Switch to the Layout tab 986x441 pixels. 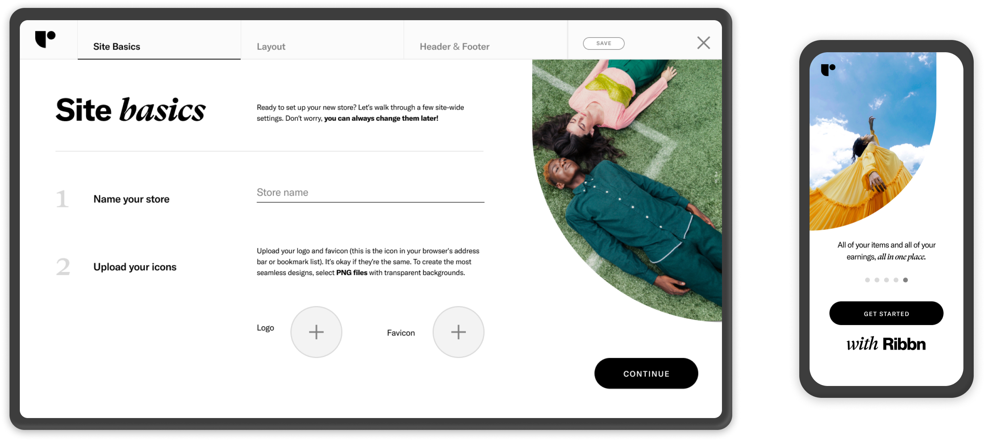pos(322,40)
